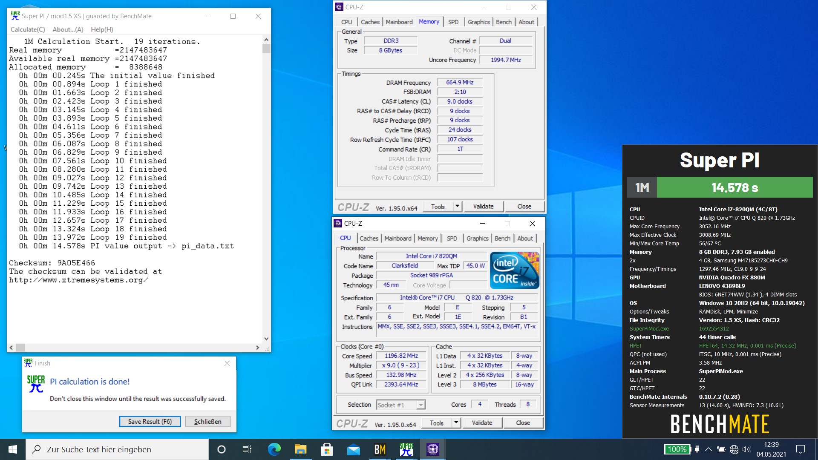
Task: Open Task View in the taskbar
Action: [x=247, y=449]
